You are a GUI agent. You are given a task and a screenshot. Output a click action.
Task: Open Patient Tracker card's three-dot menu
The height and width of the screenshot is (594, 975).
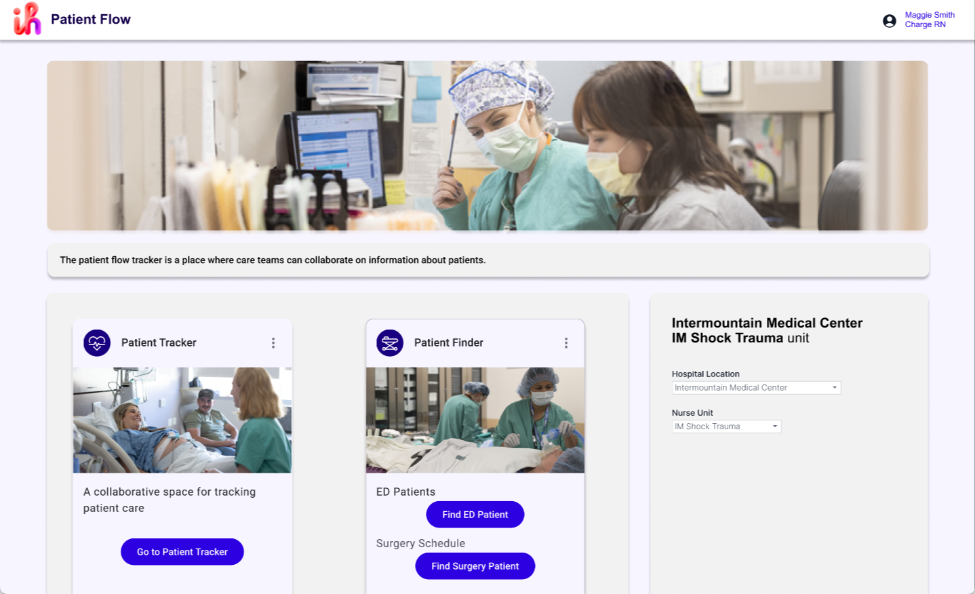tap(273, 343)
